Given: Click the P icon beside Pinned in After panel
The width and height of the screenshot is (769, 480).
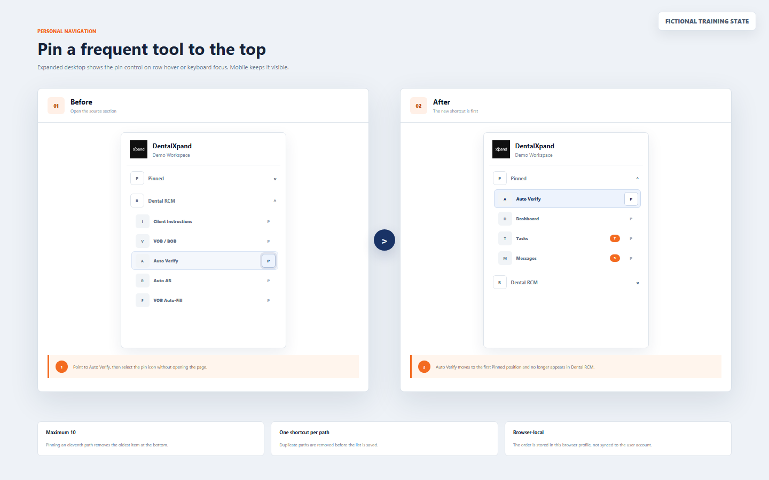Looking at the screenshot, I should (500, 178).
